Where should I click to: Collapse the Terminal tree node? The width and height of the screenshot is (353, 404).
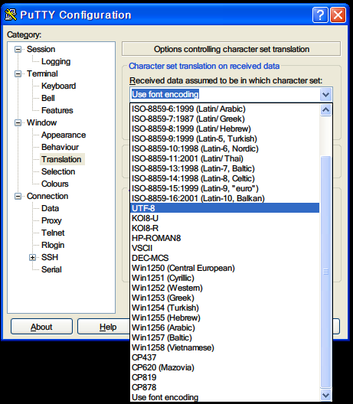(x=18, y=73)
